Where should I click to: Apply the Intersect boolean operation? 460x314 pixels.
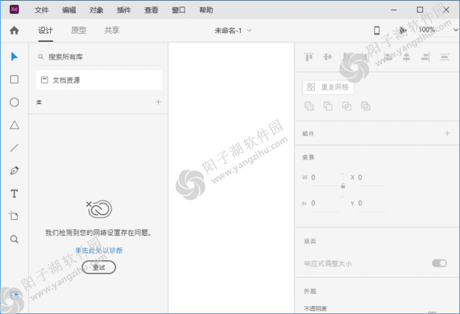[x=346, y=106]
